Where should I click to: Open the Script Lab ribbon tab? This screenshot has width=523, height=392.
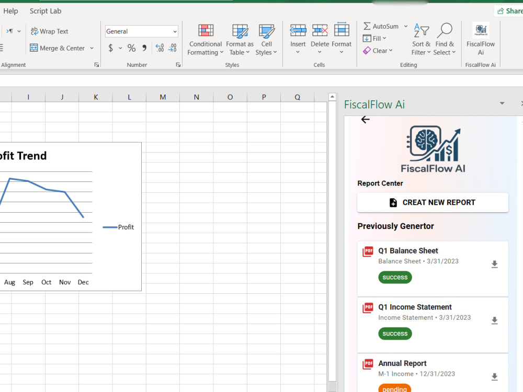pos(46,11)
